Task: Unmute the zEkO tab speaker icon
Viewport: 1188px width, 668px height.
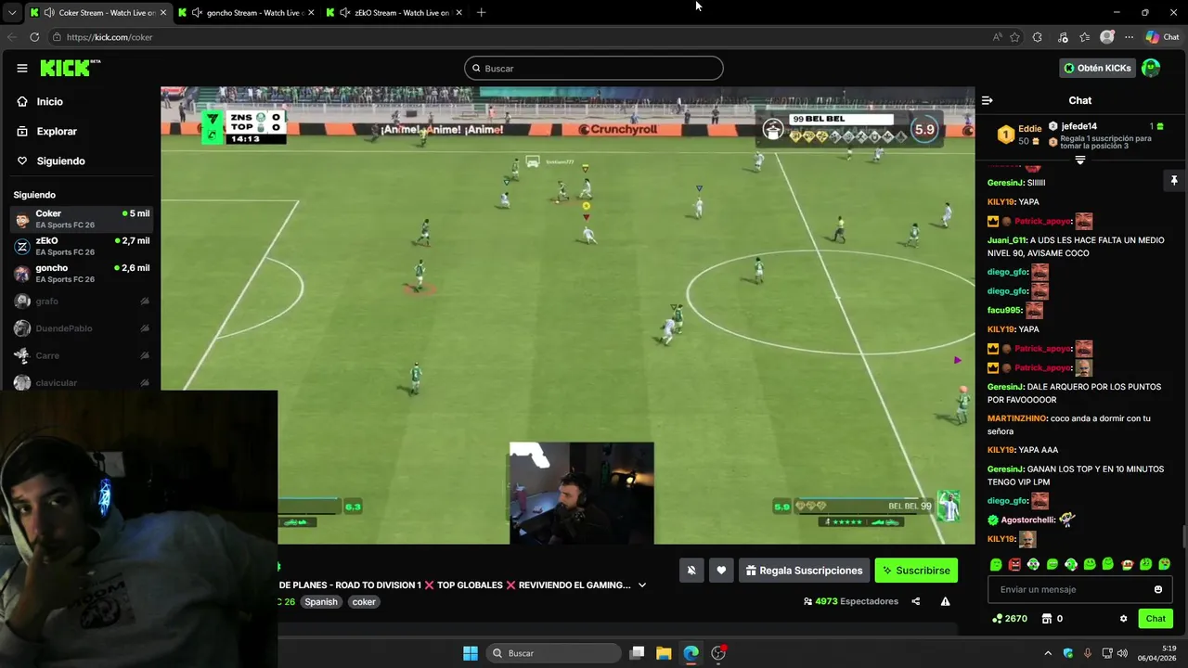Action: click(345, 13)
